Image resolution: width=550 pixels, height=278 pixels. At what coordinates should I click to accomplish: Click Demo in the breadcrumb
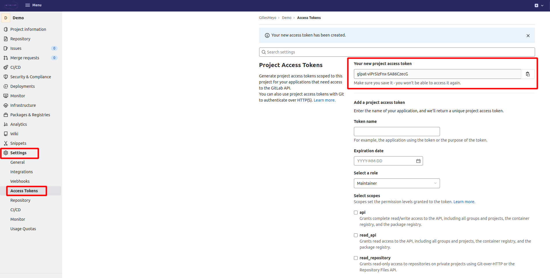[x=287, y=18]
